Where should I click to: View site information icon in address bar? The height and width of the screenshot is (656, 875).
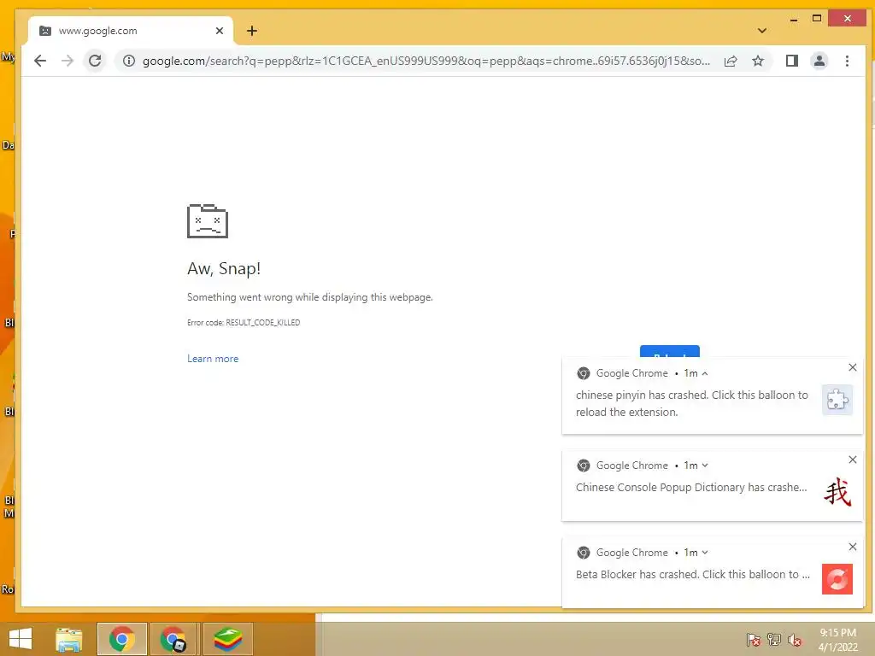tap(129, 61)
